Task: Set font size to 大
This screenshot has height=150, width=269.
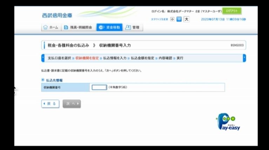Action: point(187,19)
